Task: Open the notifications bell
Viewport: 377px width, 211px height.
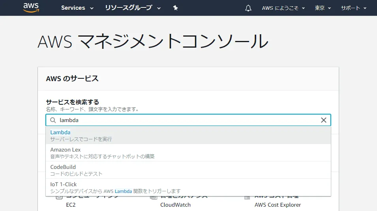Action: [x=248, y=8]
